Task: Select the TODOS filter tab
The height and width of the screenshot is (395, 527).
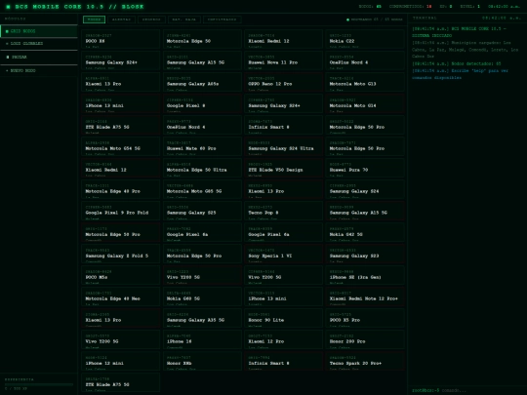Action: pyautogui.click(x=94, y=20)
